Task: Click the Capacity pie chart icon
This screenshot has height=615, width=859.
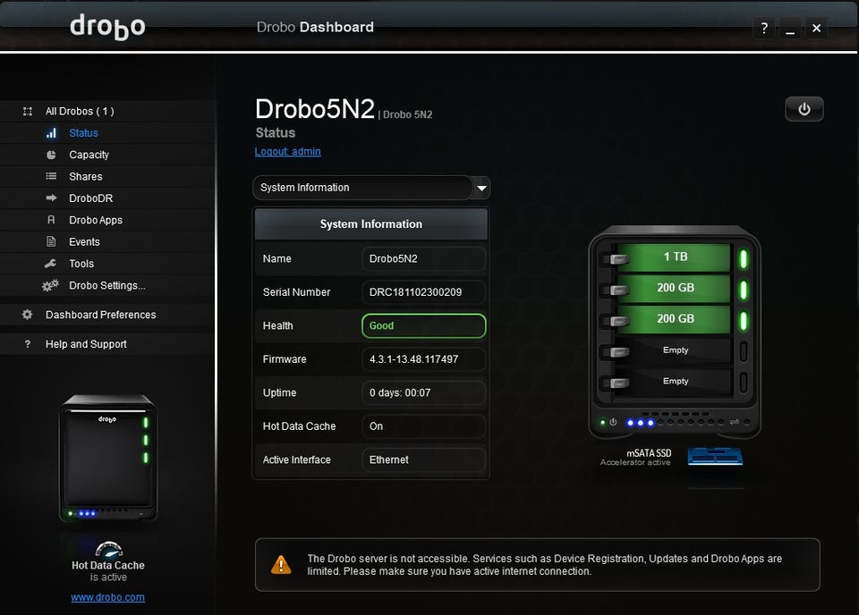Action: click(51, 155)
